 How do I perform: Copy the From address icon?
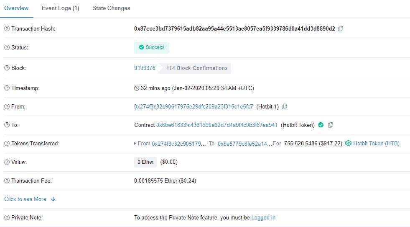pyautogui.click(x=284, y=106)
